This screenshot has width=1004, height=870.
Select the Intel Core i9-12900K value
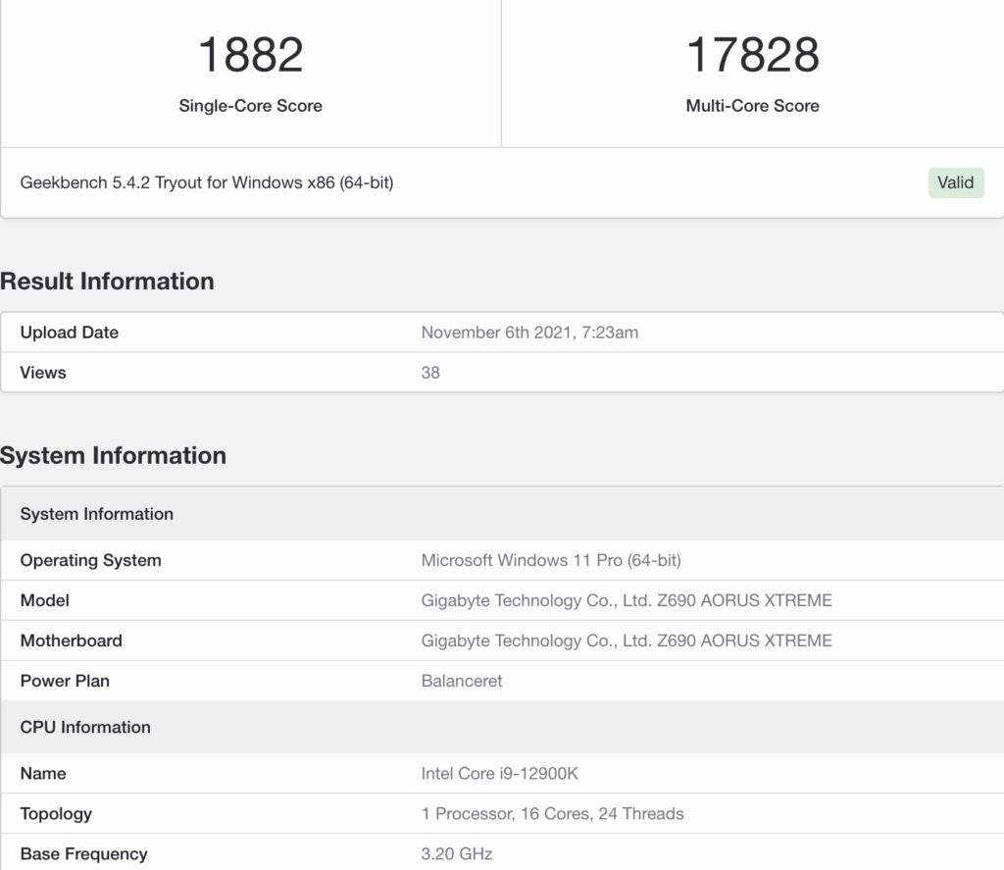point(499,774)
